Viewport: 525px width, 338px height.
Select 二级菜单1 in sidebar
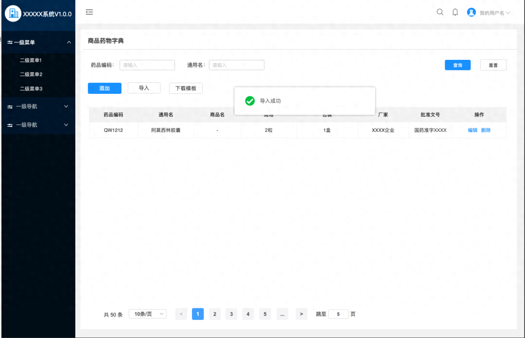pyautogui.click(x=31, y=60)
